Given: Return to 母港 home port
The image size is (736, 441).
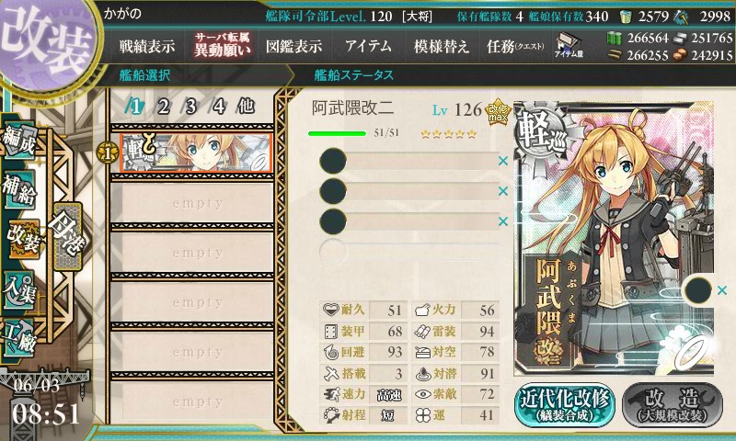Looking at the screenshot, I should 67,236.
